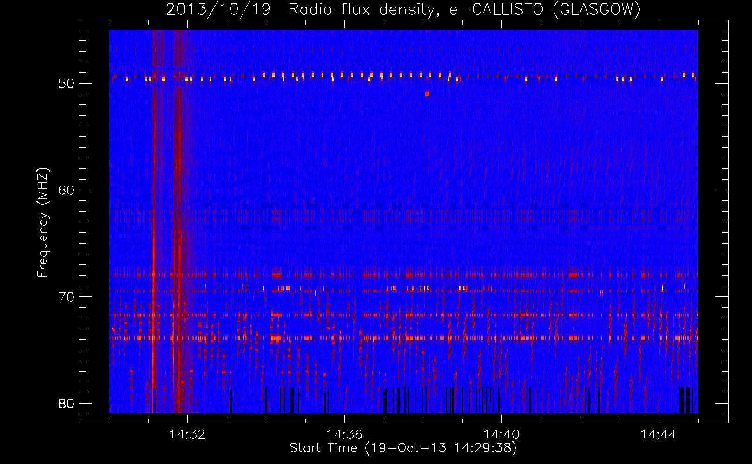Click the time tick label '14:32'
Screen dimensions: 752x464
(188, 435)
